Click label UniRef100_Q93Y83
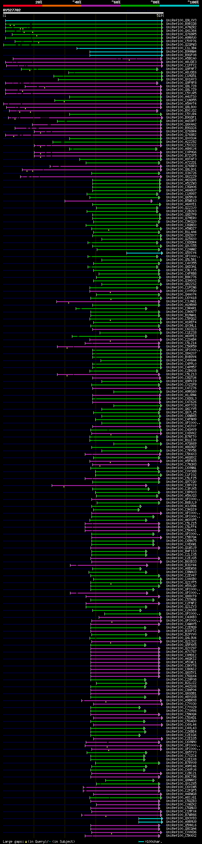202x844 pixels. pyautogui.click(x=181, y=818)
